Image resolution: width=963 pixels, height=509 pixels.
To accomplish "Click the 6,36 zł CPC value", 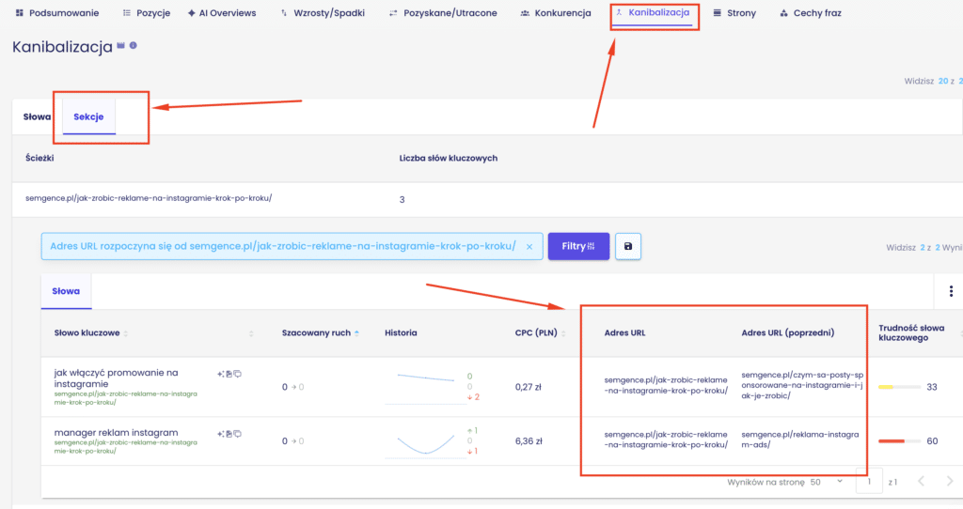I will pyautogui.click(x=529, y=441).
